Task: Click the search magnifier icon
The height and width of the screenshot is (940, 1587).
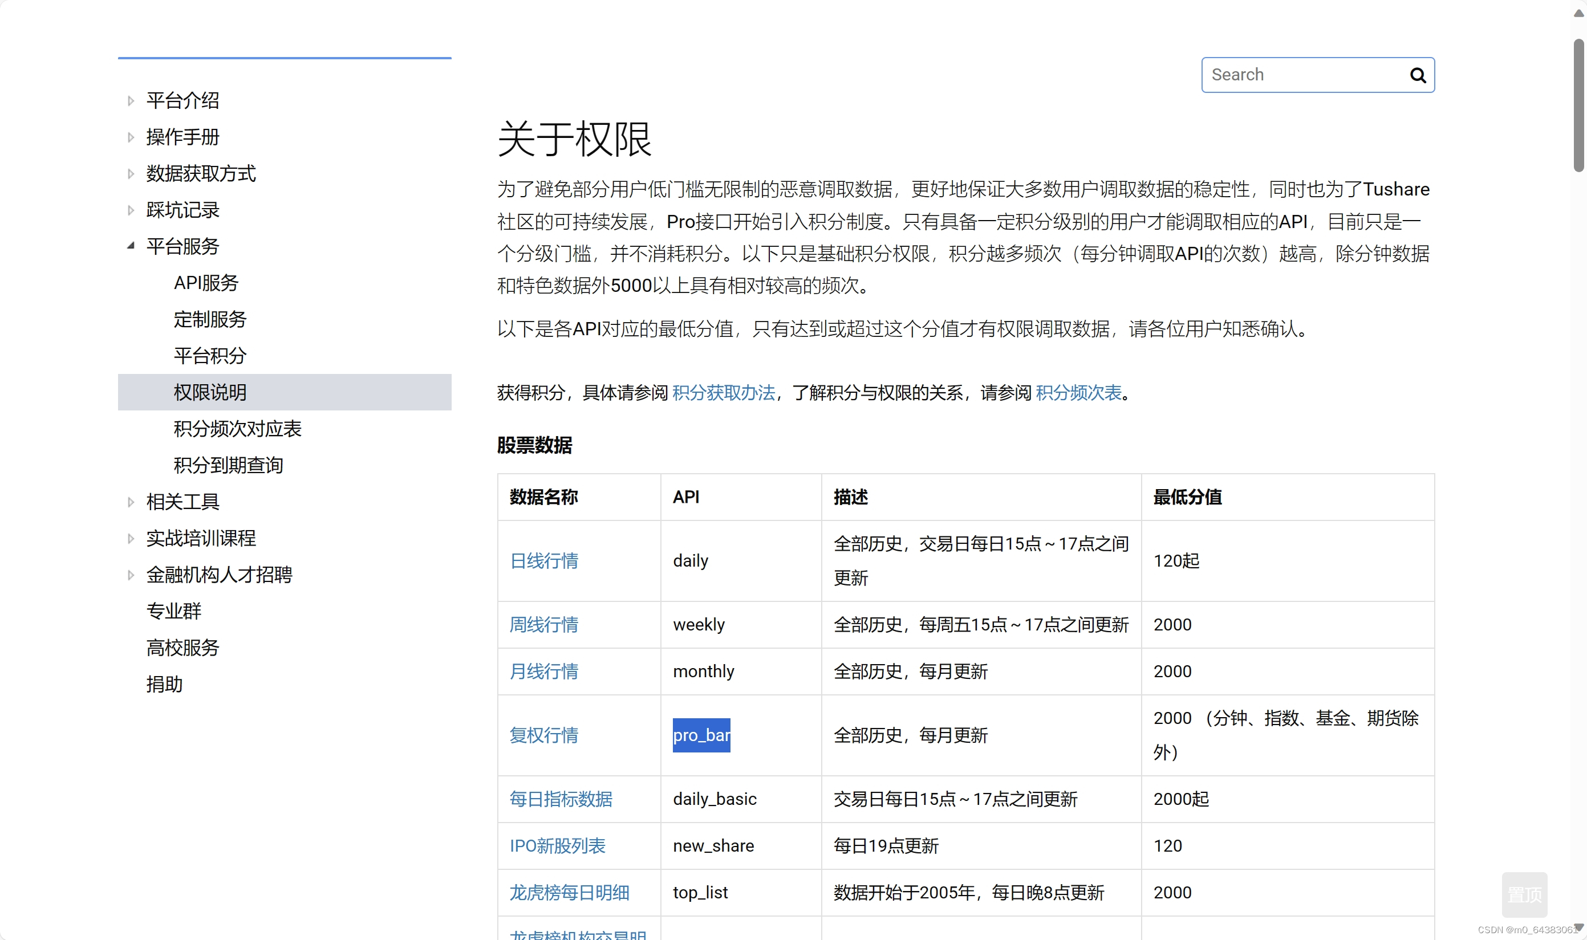Action: click(1417, 75)
